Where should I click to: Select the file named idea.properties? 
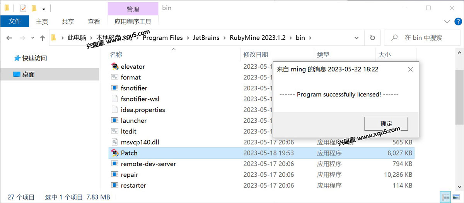(143, 110)
